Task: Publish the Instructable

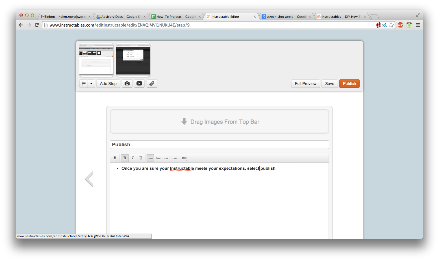Action: click(349, 83)
